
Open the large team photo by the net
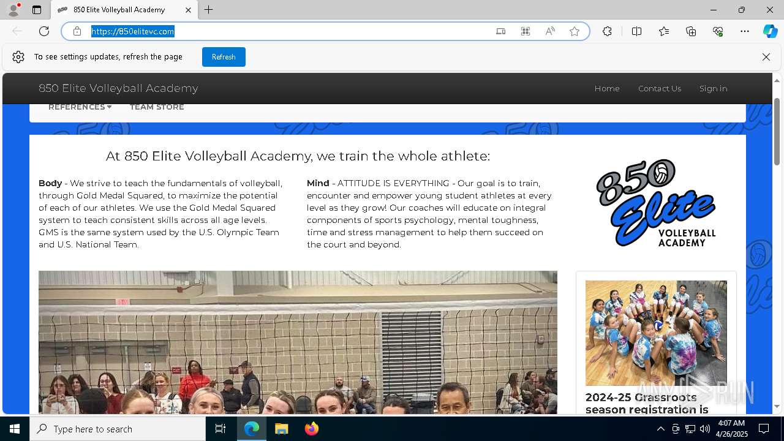tap(298, 342)
